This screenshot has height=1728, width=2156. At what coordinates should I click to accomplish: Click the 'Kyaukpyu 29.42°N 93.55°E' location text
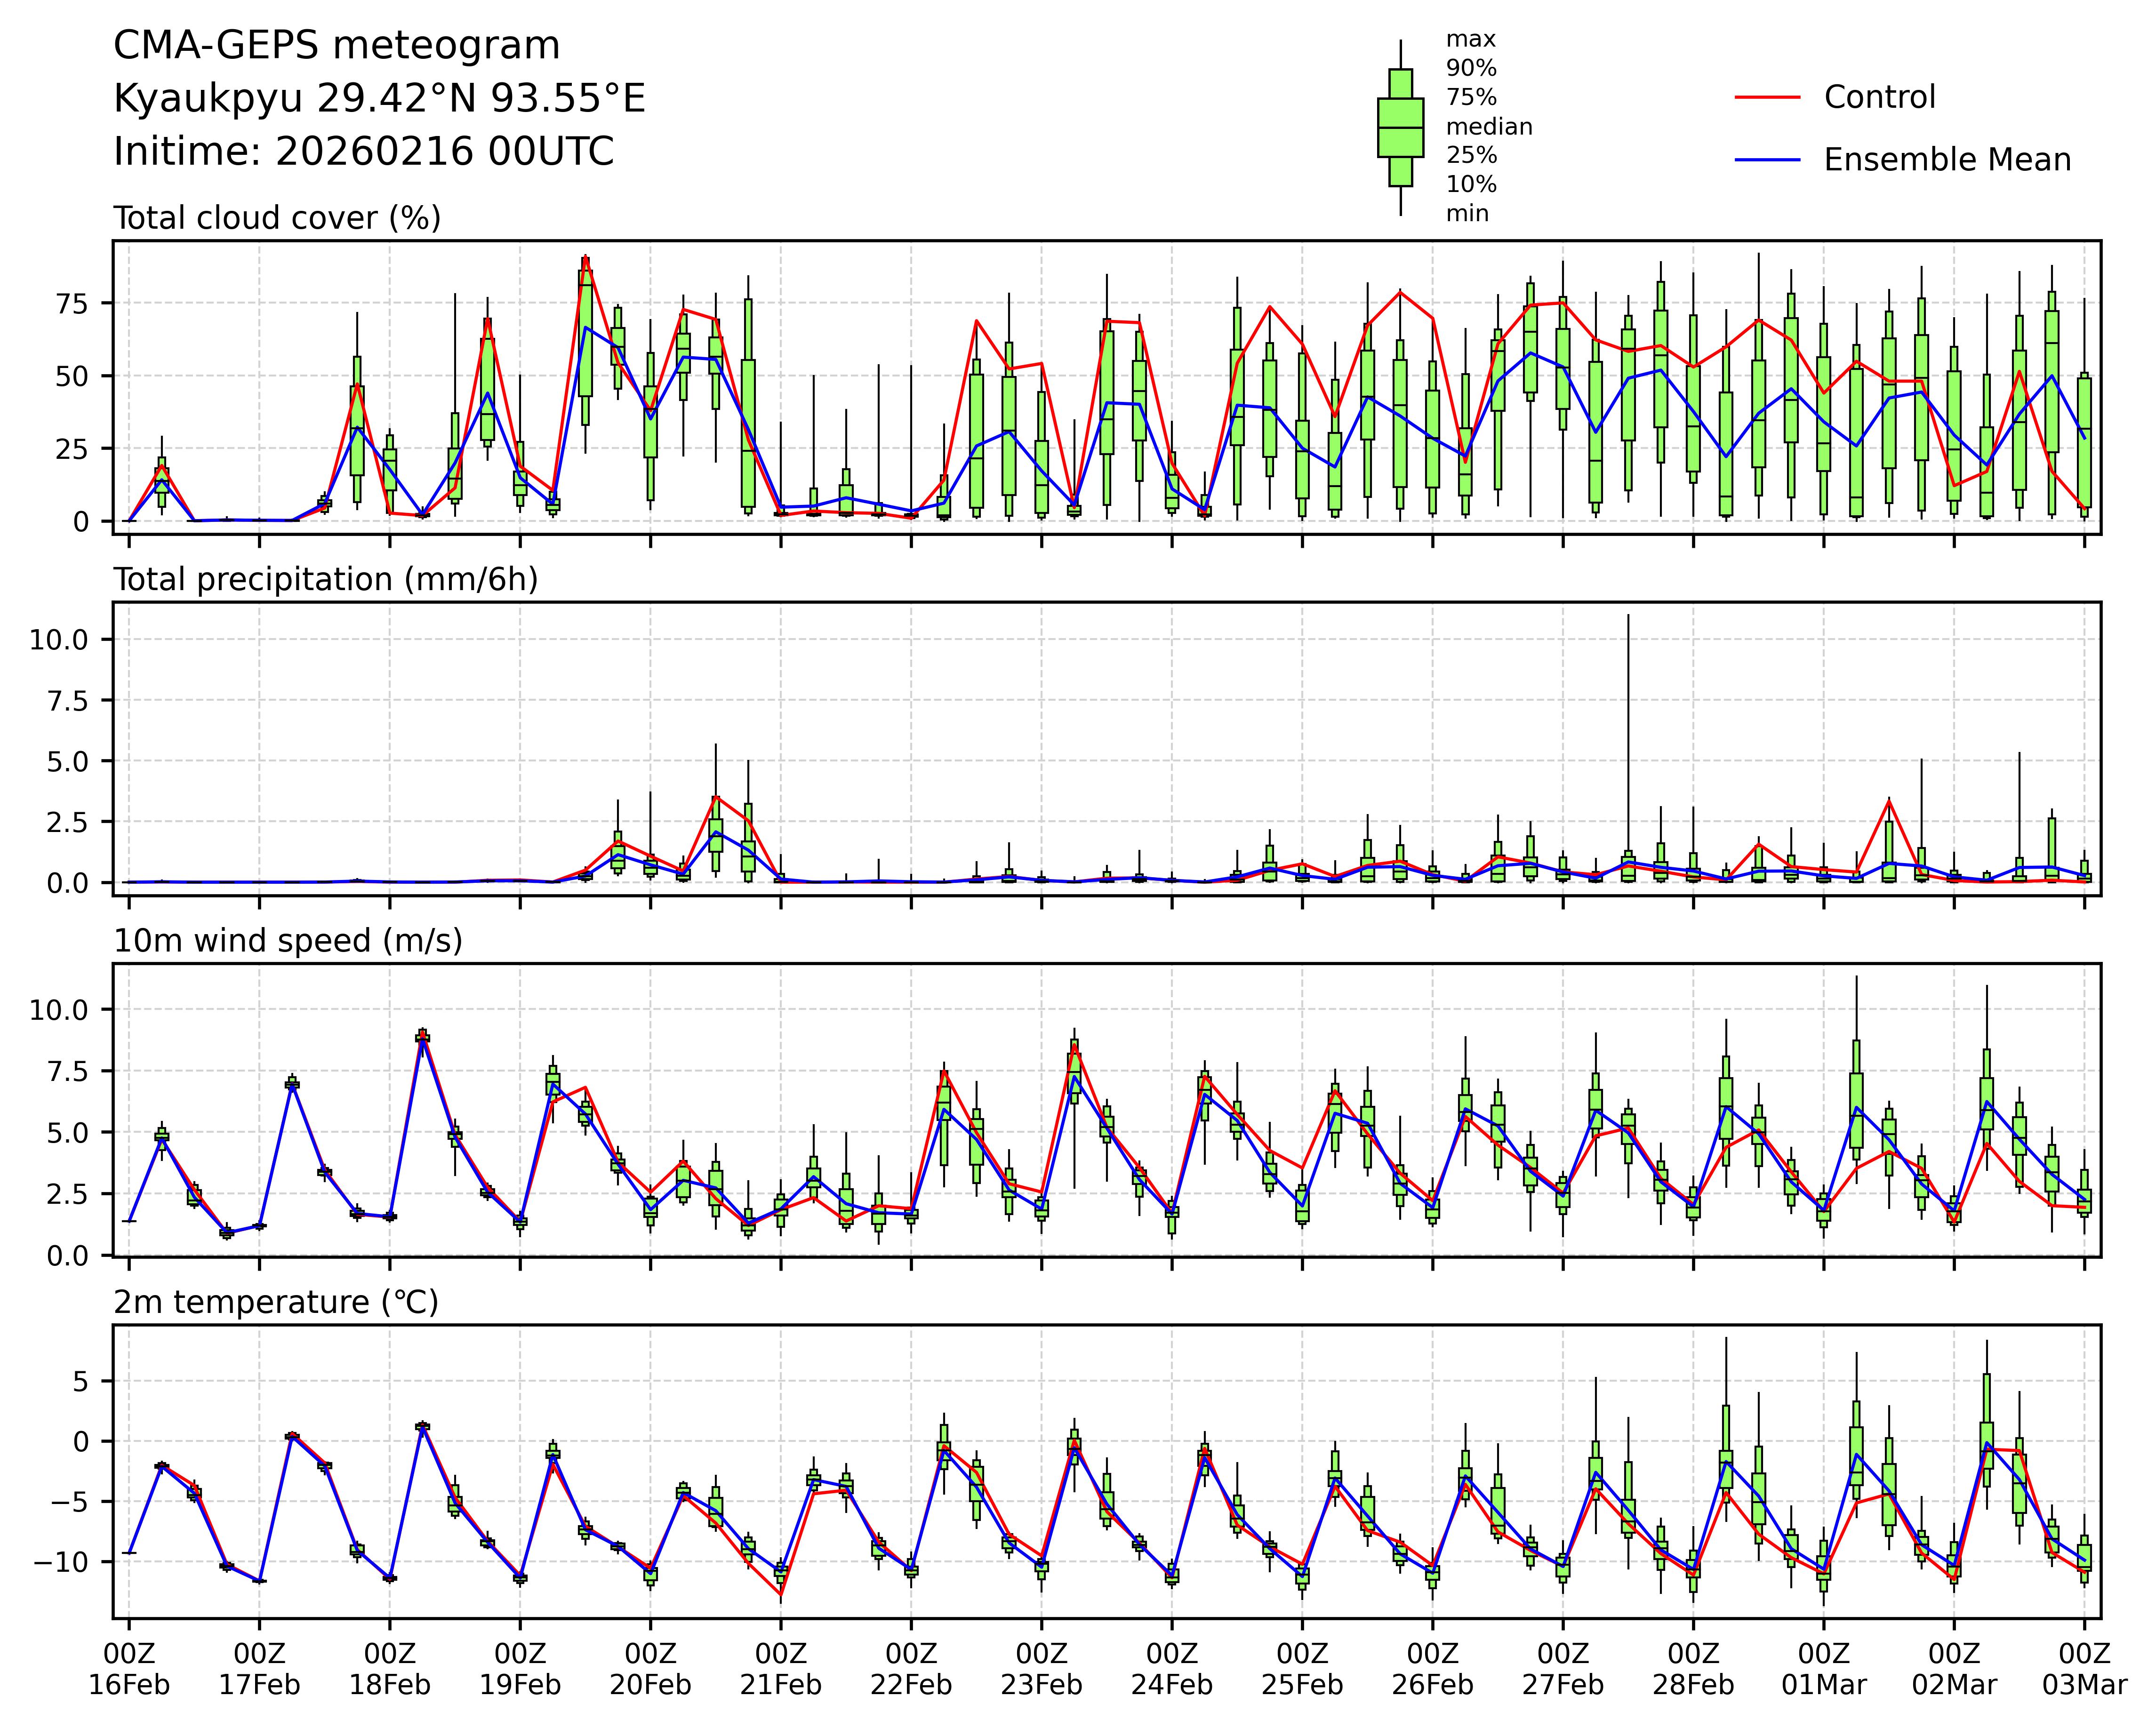coord(379,99)
